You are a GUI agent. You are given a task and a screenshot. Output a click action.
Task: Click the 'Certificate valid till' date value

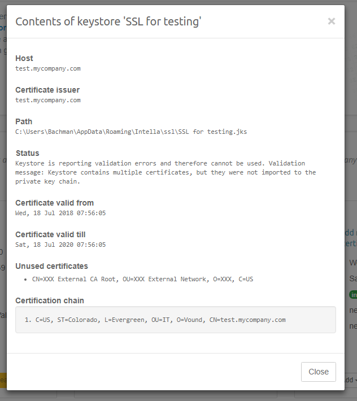click(60, 245)
